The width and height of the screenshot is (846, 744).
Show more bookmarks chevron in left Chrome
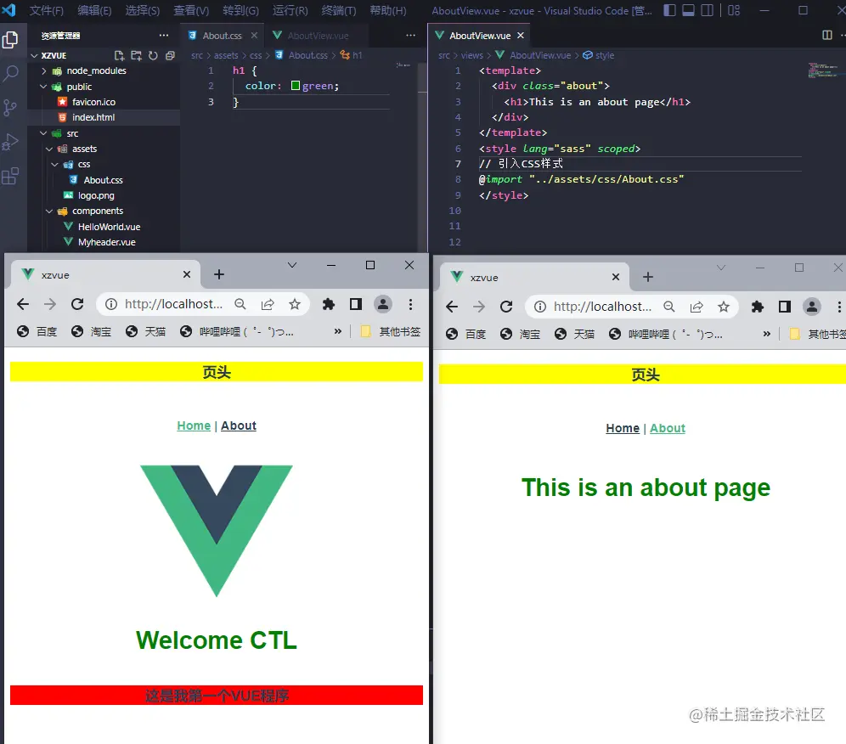338,331
